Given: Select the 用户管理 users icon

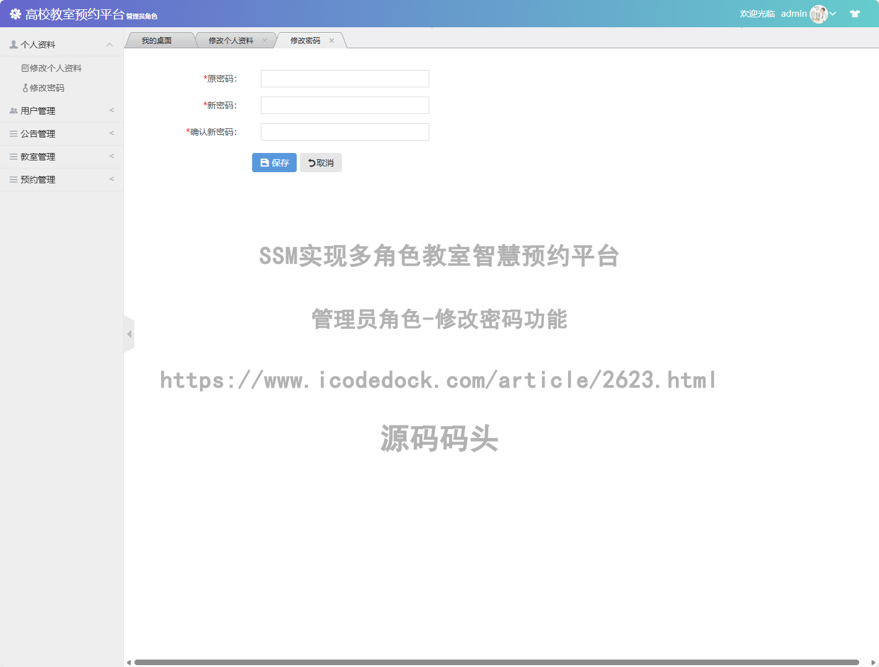Looking at the screenshot, I should point(13,110).
